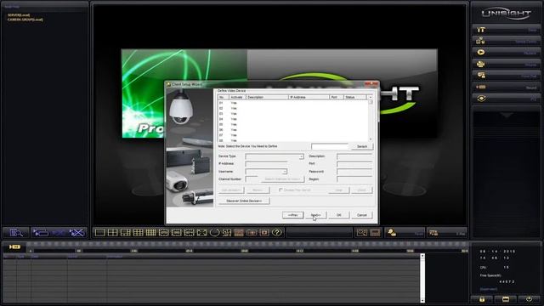Select device row 07 in the list
The height and width of the screenshot is (306, 544).
[292, 135]
